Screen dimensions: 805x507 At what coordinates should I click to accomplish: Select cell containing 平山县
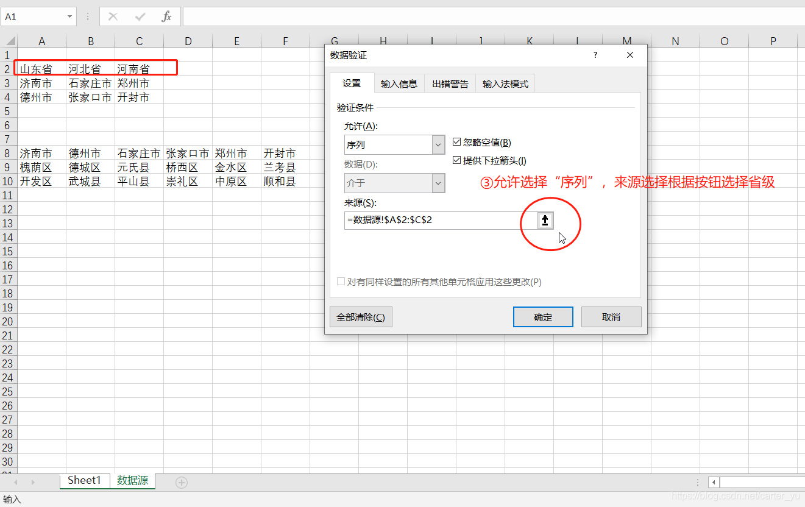pyautogui.click(x=139, y=181)
